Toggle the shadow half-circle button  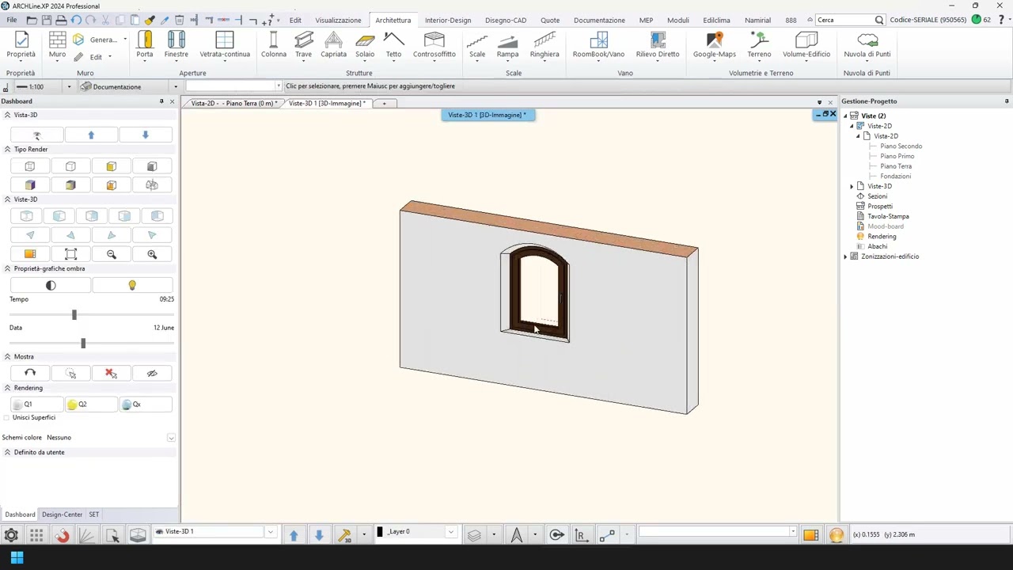click(x=51, y=285)
